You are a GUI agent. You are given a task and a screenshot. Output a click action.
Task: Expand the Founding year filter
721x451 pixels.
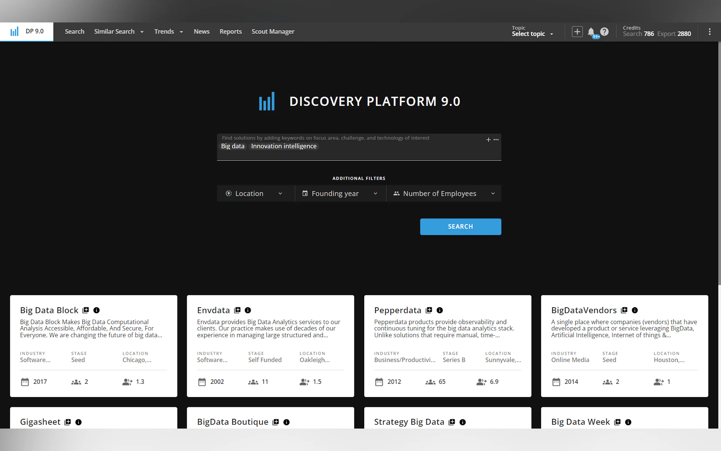pos(340,194)
